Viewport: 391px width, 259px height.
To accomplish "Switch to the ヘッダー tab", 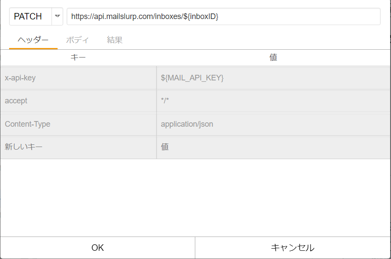I will (33, 40).
